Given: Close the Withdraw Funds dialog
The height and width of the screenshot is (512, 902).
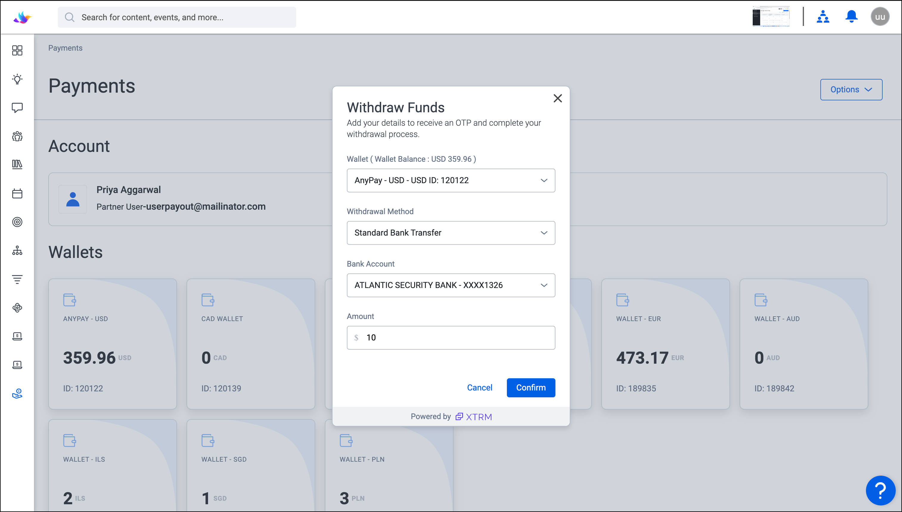Looking at the screenshot, I should [558, 98].
